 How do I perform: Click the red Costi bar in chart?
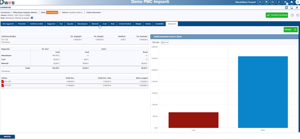click(x=193, y=120)
